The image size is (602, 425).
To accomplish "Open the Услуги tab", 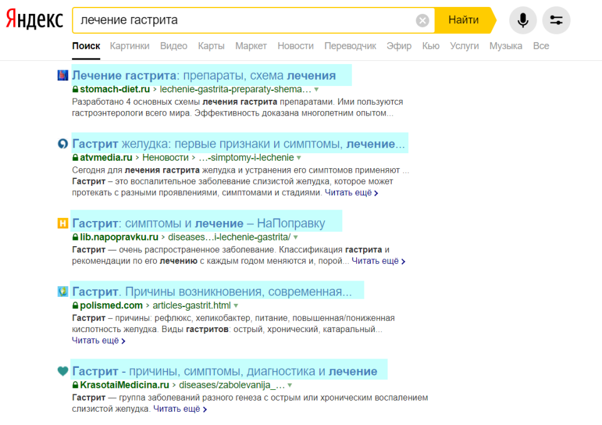I will pos(464,46).
